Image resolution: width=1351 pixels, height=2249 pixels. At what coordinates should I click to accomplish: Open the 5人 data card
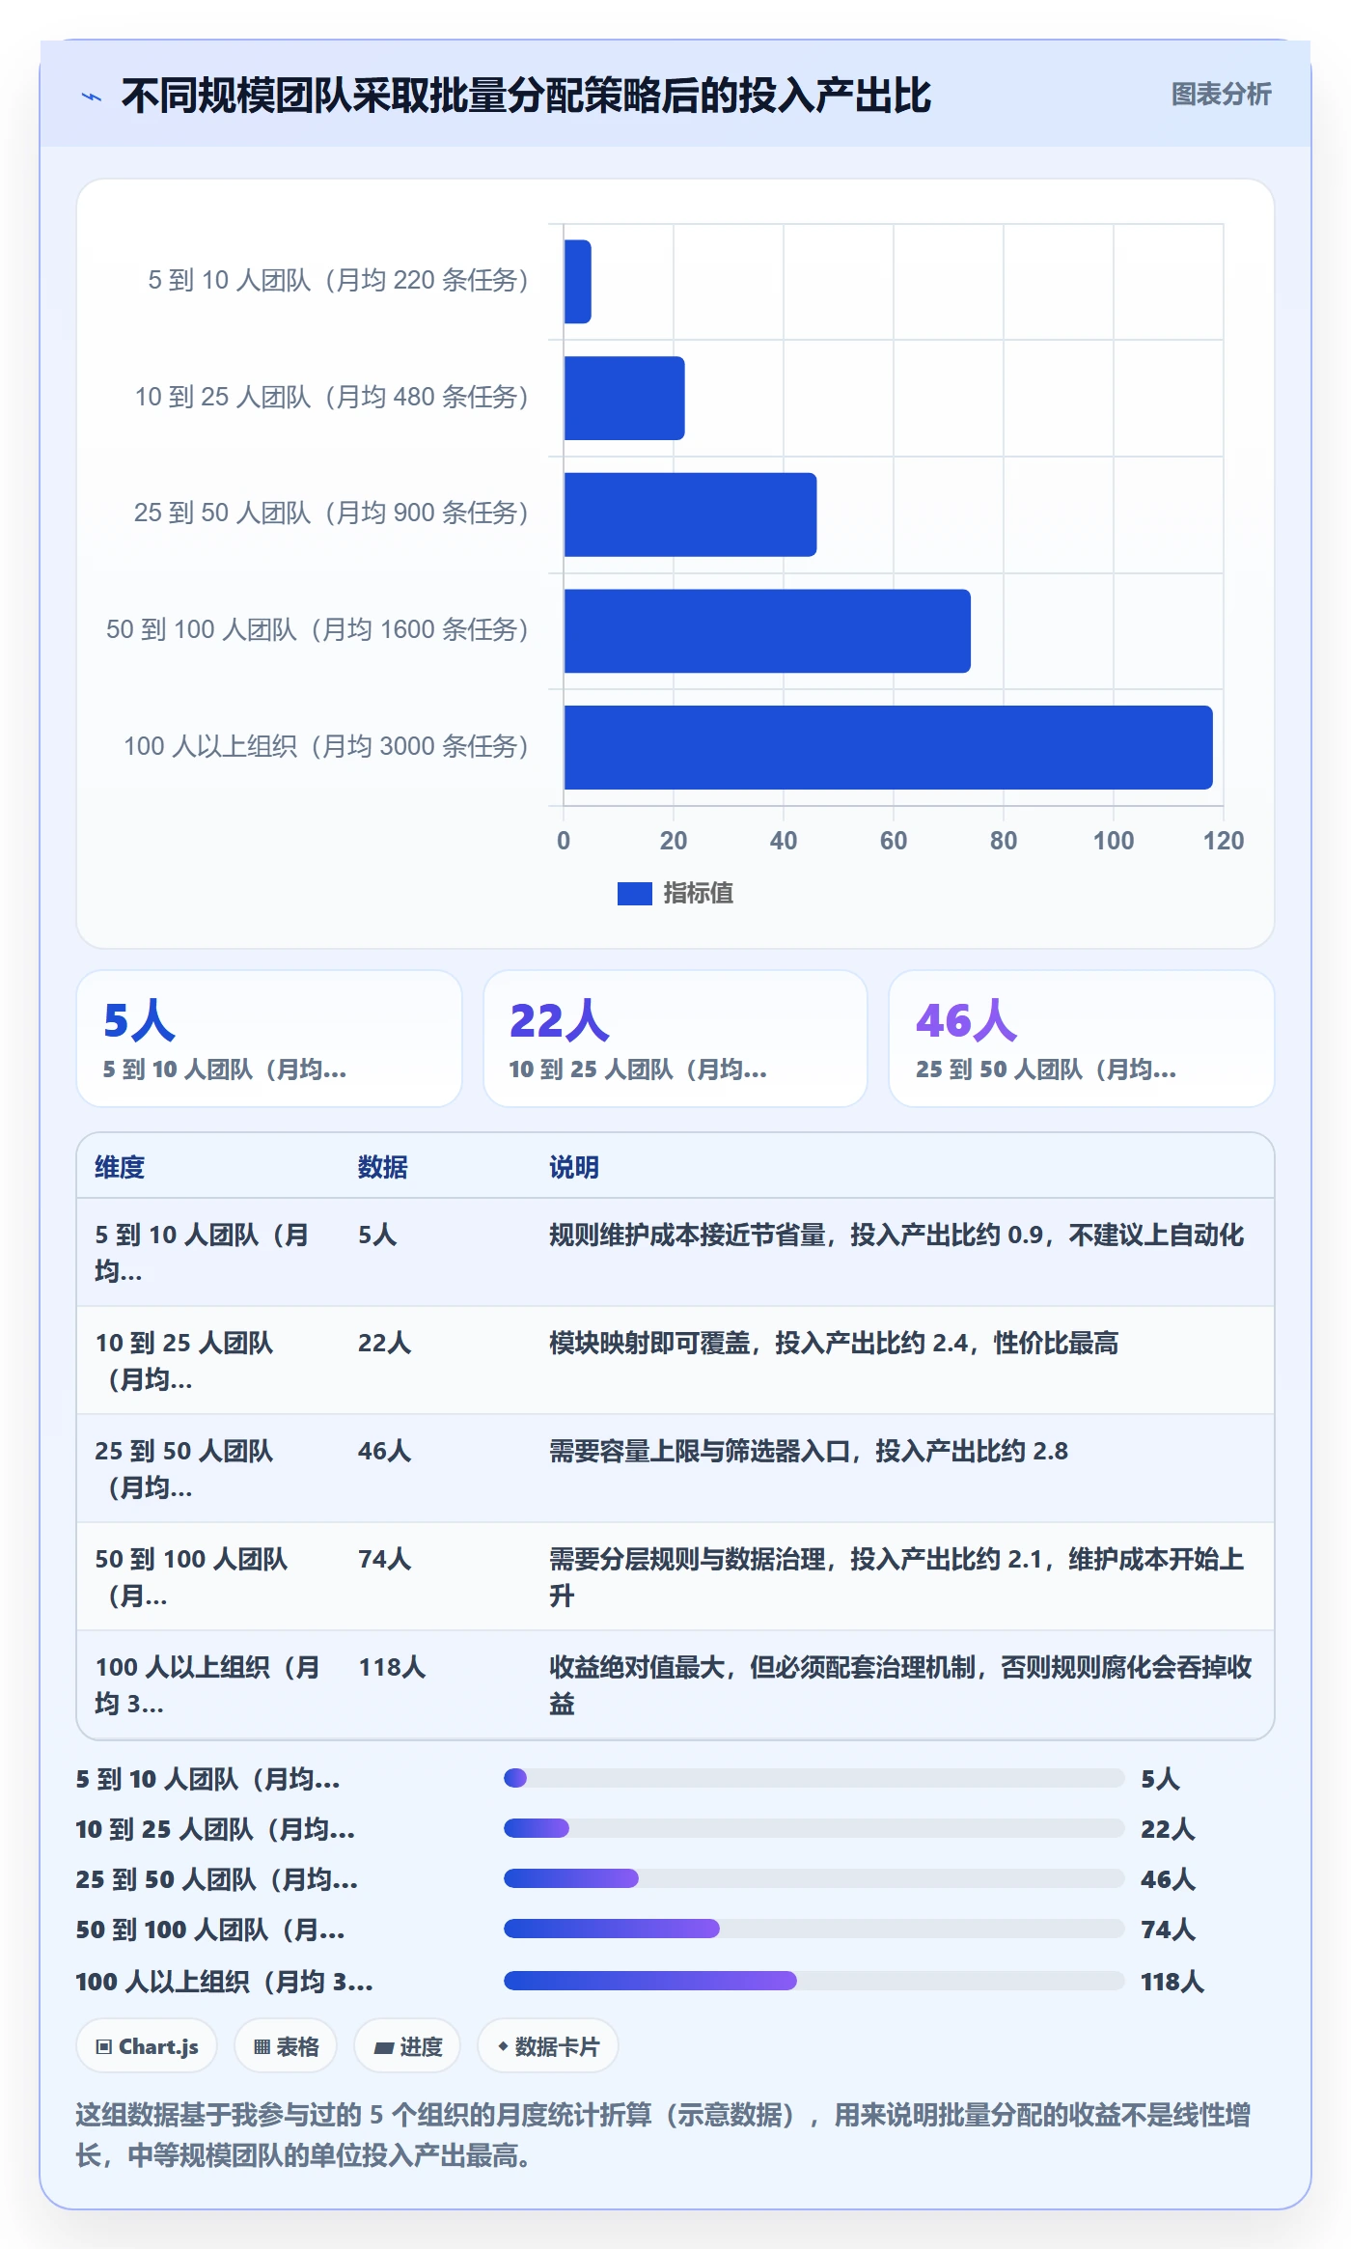tap(269, 1039)
